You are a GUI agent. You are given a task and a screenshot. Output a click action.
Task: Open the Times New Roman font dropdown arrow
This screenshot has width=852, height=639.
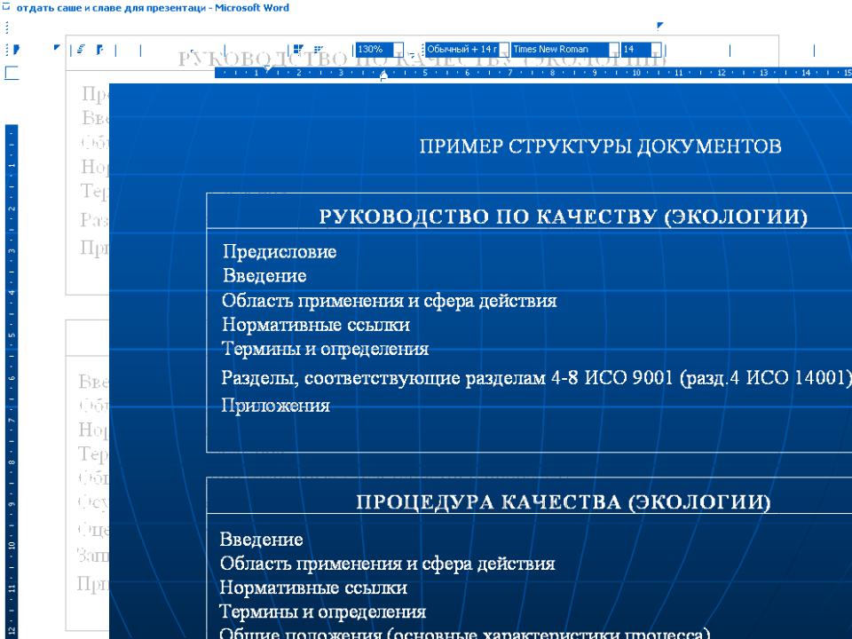tap(614, 50)
